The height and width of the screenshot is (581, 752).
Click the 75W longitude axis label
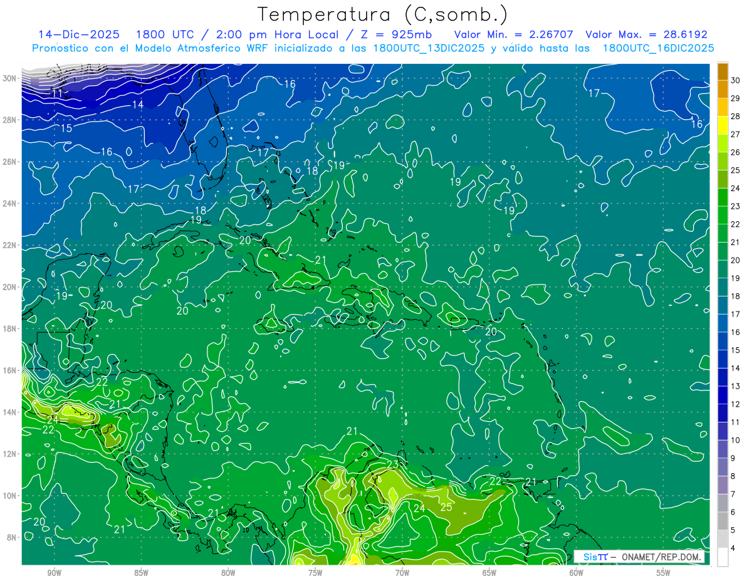[315, 573]
